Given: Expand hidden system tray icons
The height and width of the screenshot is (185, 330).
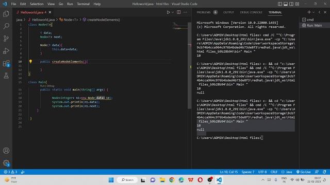Looking at the screenshot, I should click(263, 180).
